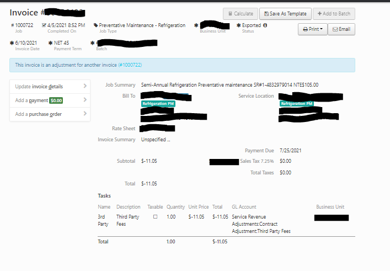Image resolution: width=390 pixels, height=271 pixels.
Task: Click chevron on Add a payment row
Action: pyautogui.click(x=85, y=100)
